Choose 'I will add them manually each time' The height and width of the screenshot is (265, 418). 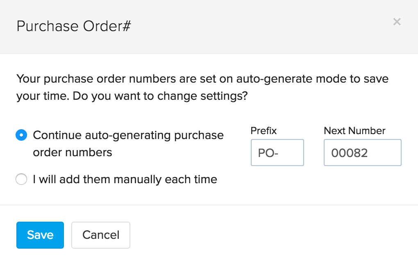click(x=21, y=179)
